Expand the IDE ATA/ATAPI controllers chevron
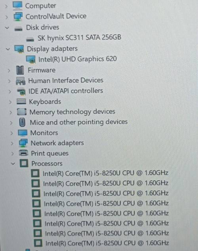The width and height of the screenshot is (198, 251). [10, 92]
